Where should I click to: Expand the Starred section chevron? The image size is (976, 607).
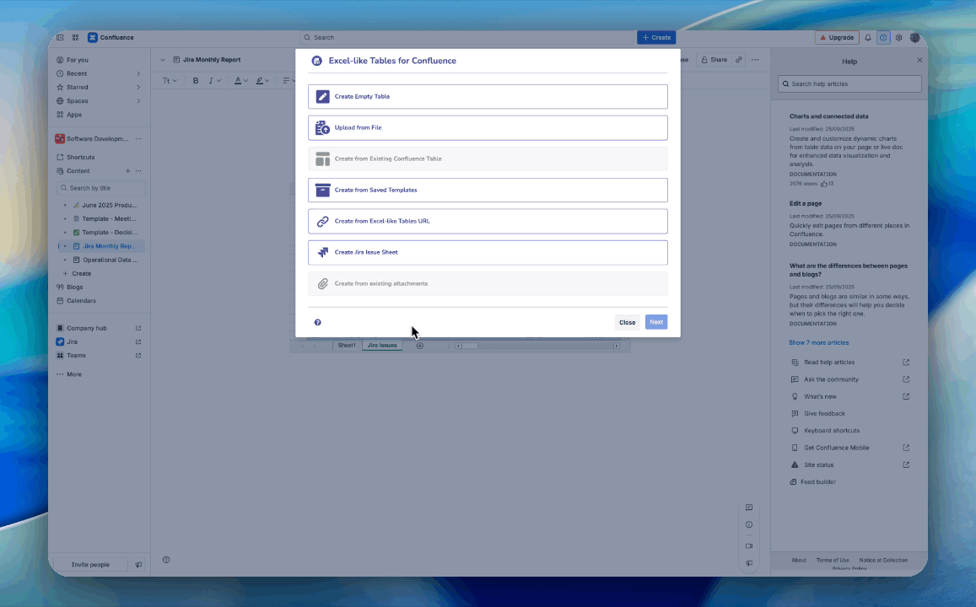pyautogui.click(x=138, y=88)
